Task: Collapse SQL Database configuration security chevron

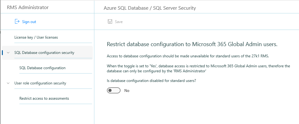Action: point(8,53)
